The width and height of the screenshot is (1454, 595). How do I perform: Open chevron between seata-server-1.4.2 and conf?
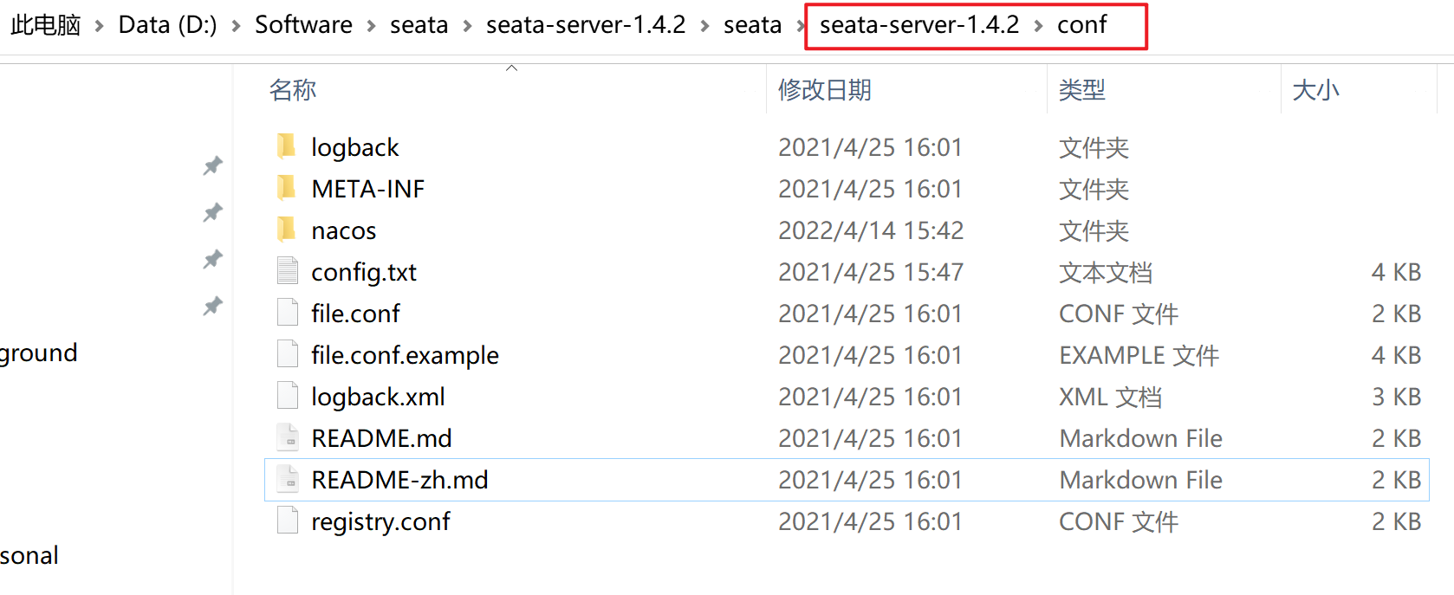click(x=1038, y=26)
